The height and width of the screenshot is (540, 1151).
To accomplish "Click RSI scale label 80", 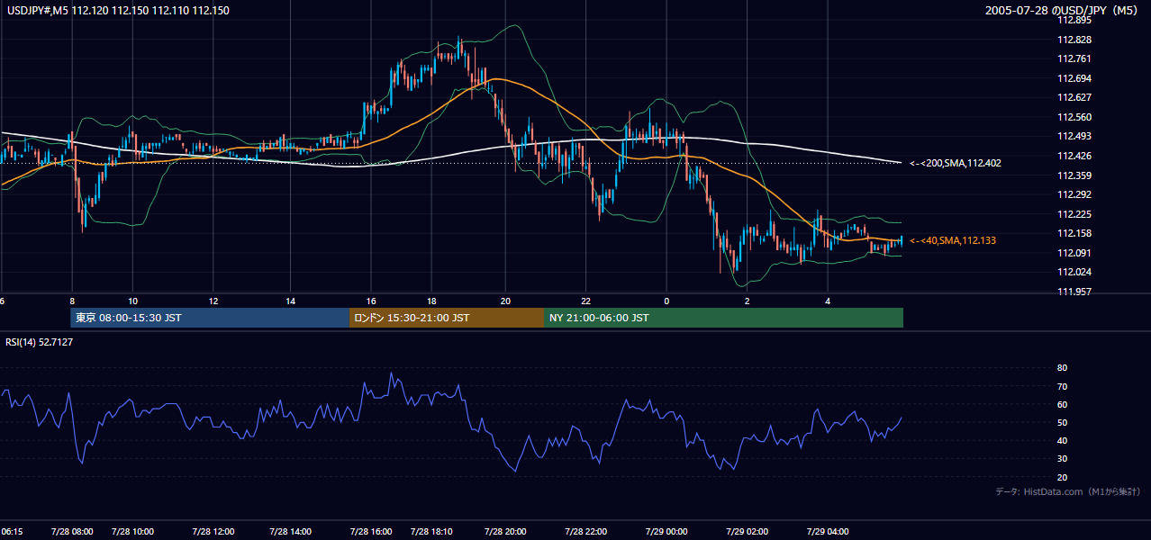I will click(x=1062, y=368).
